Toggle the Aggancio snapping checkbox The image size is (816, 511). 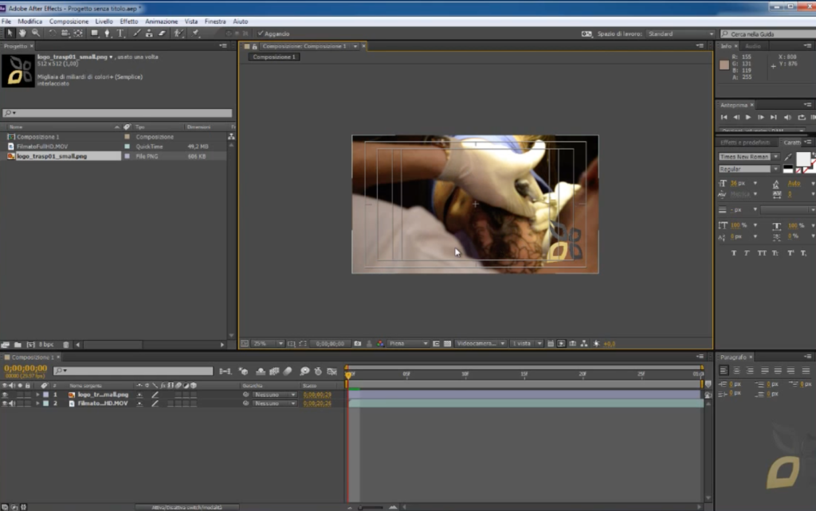[261, 33]
